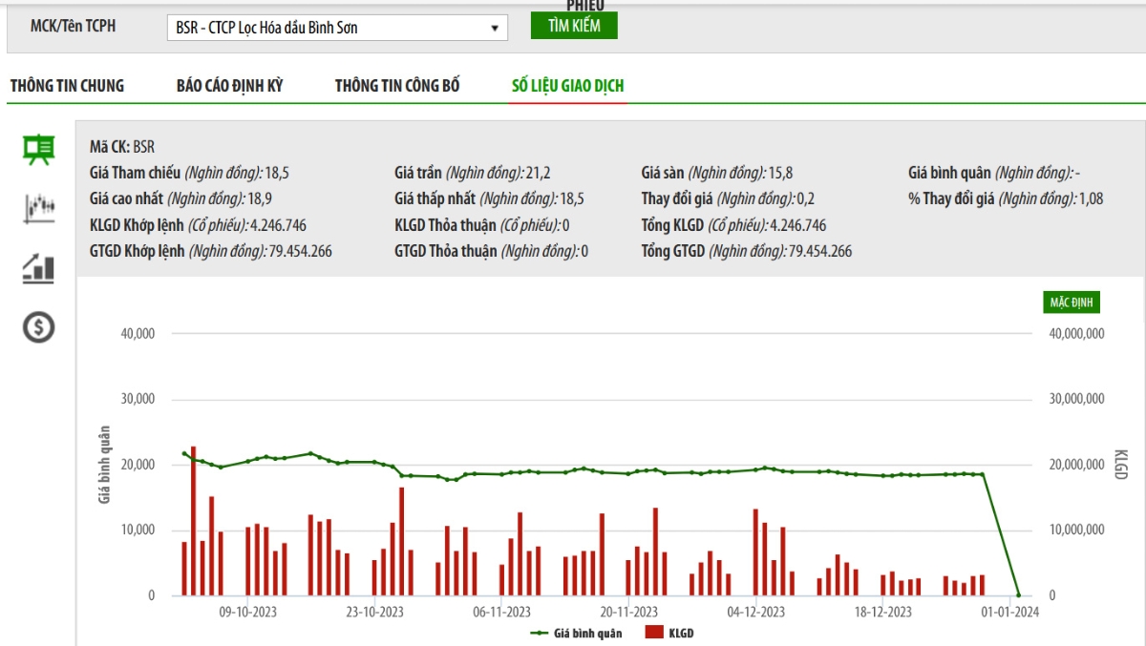Expand the BSR stock code dropdown
The width and height of the screenshot is (1146, 646).
pos(337,28)
